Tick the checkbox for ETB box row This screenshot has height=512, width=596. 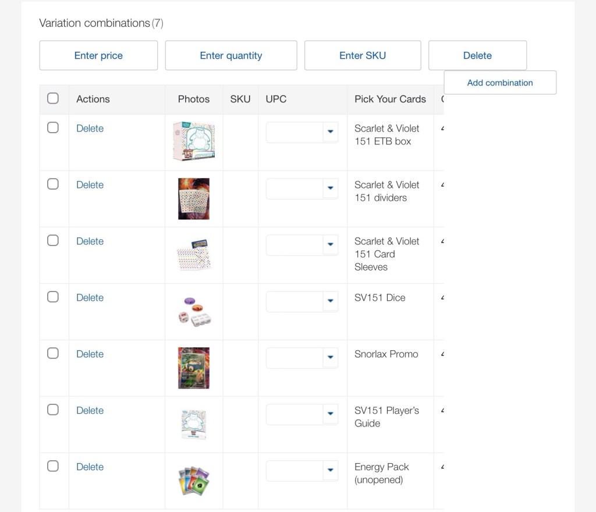point(53,127)
